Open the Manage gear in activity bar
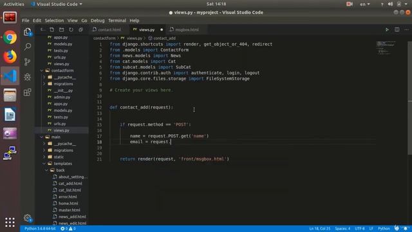The width and height of the screenshot is (412, 232). pyautogui.click(x=27, y=218)
